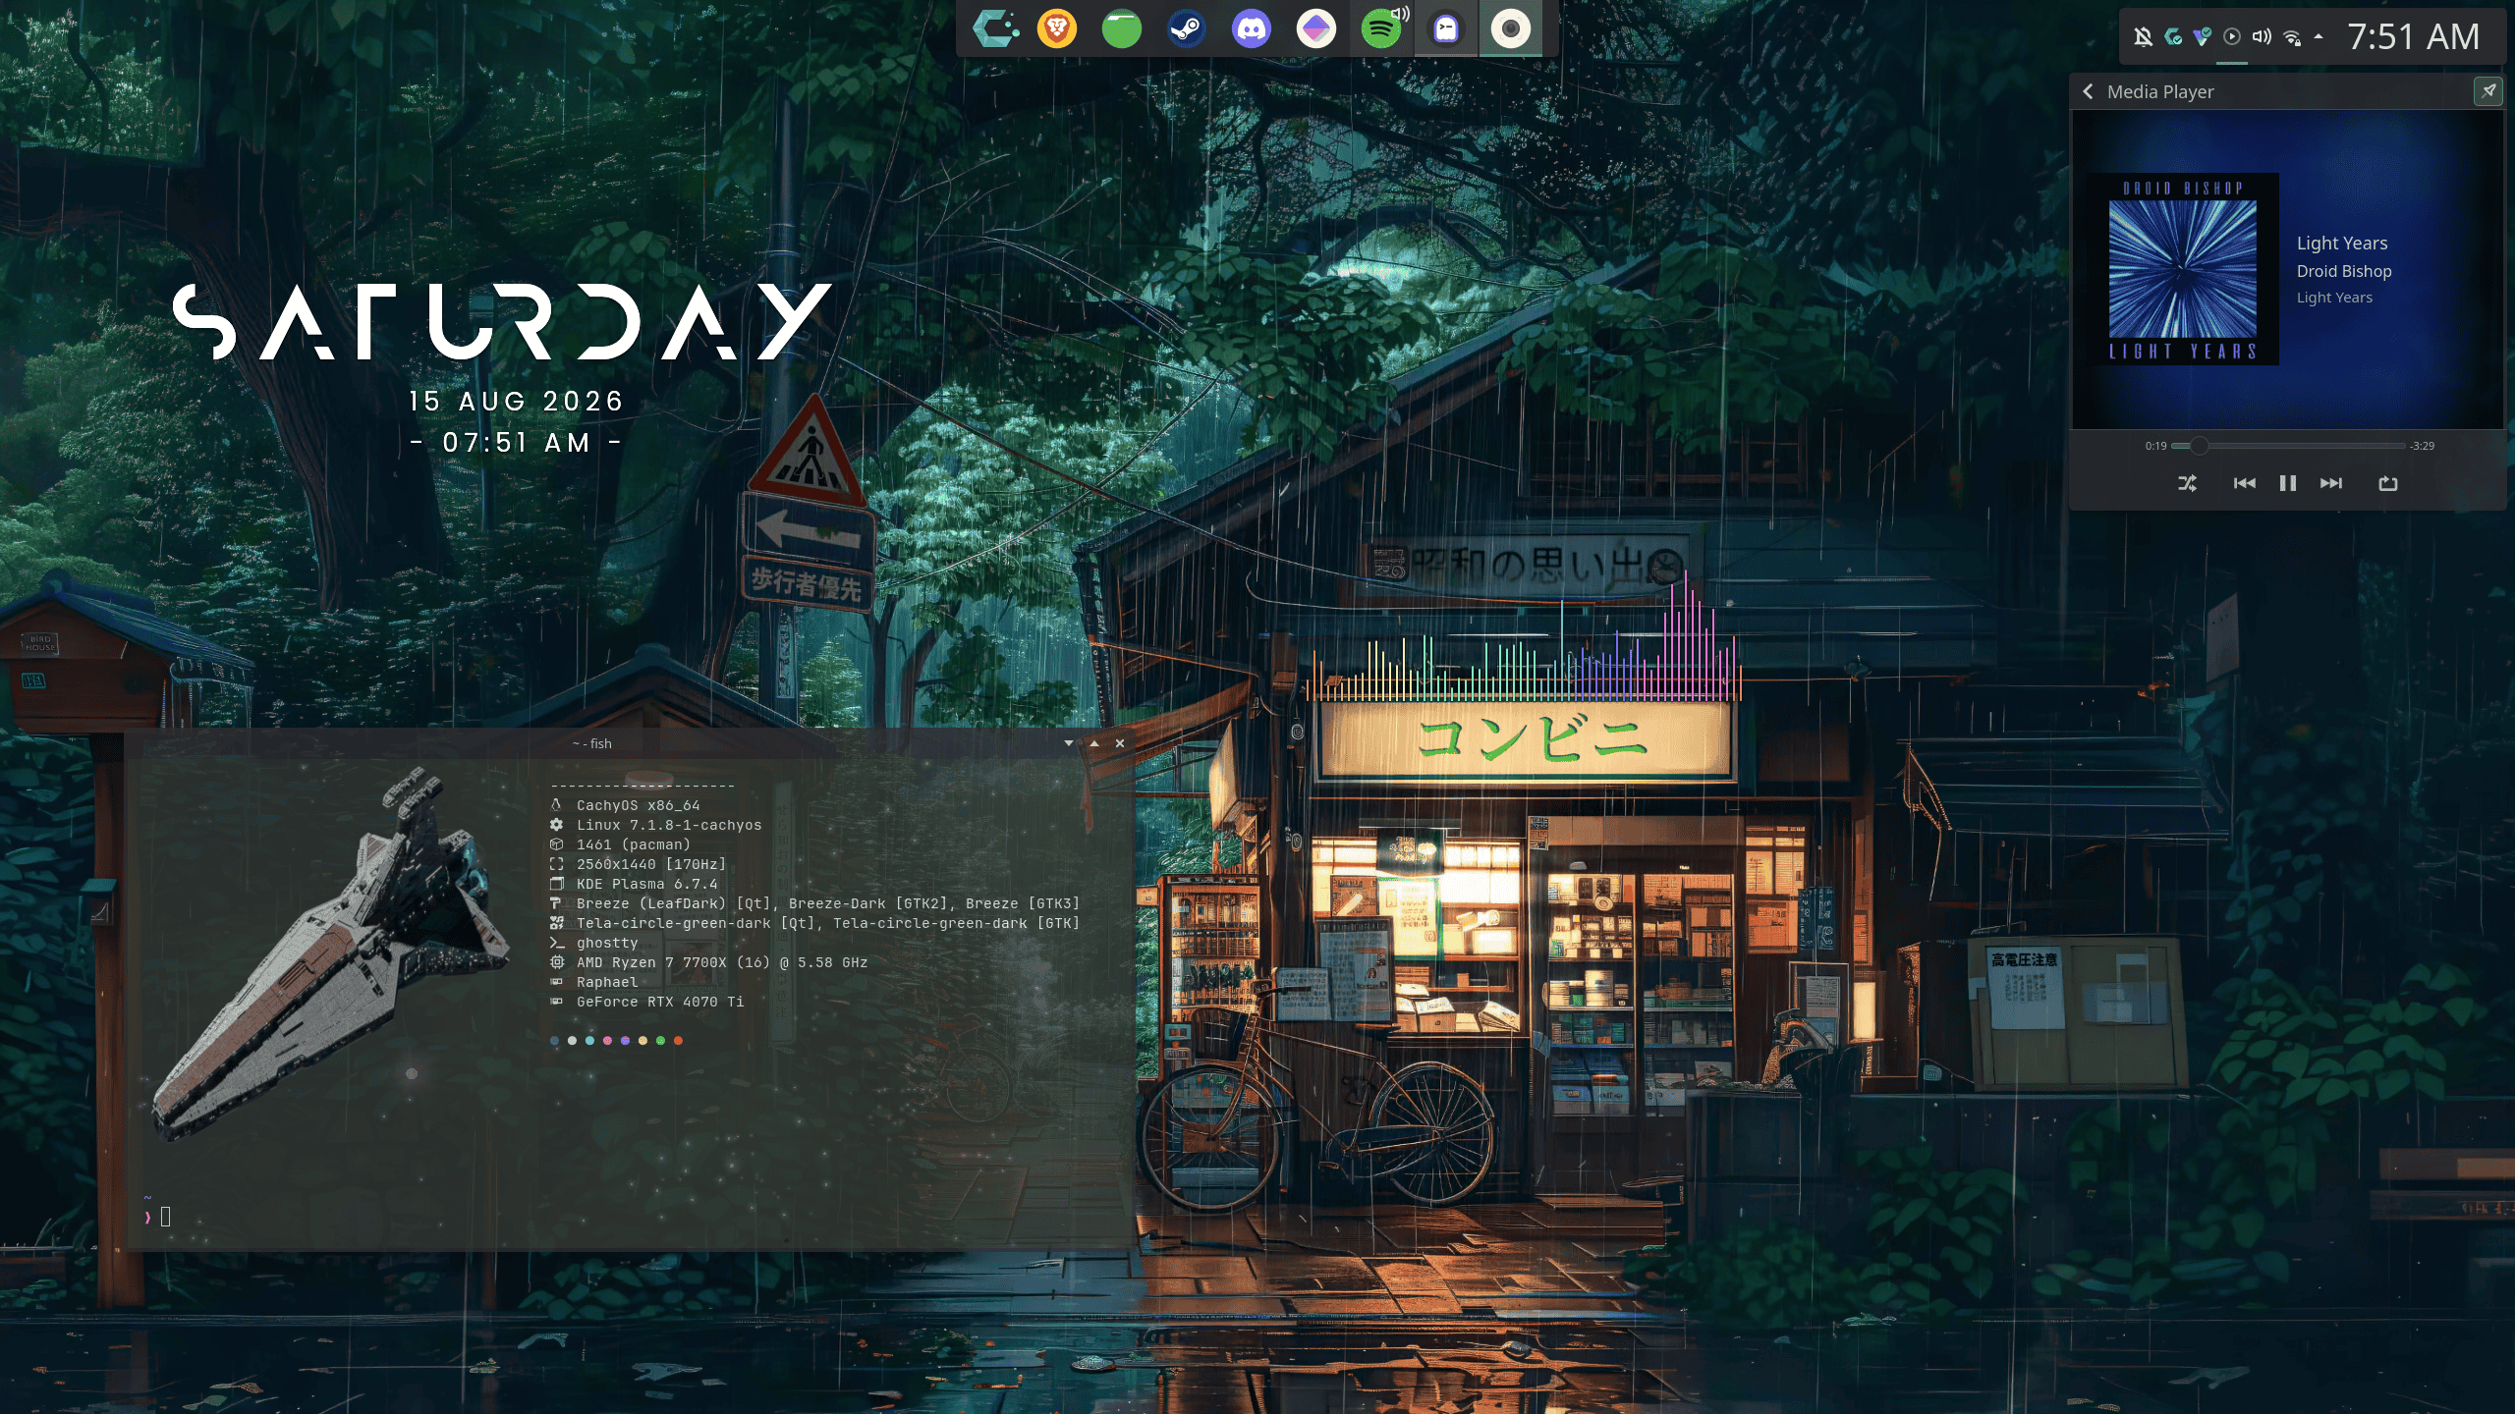Screen dimensions: 2515x1414
Task: Close the fish terminal window
Action: point(1119,743)
